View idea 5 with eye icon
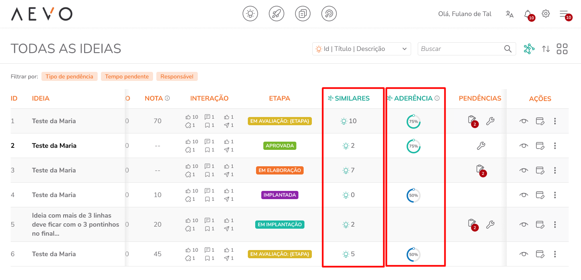Viewport: 581px width, 280px height. coord(524,225)
